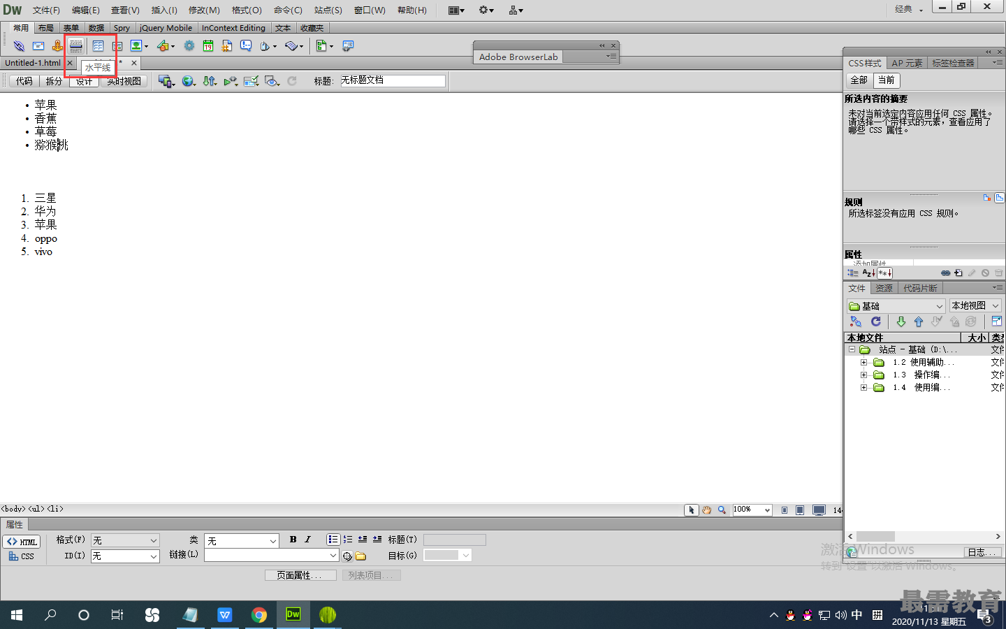This screenshot has width=1006, height=629.
Task: Insert comment icon
Action: pos(246,46)
